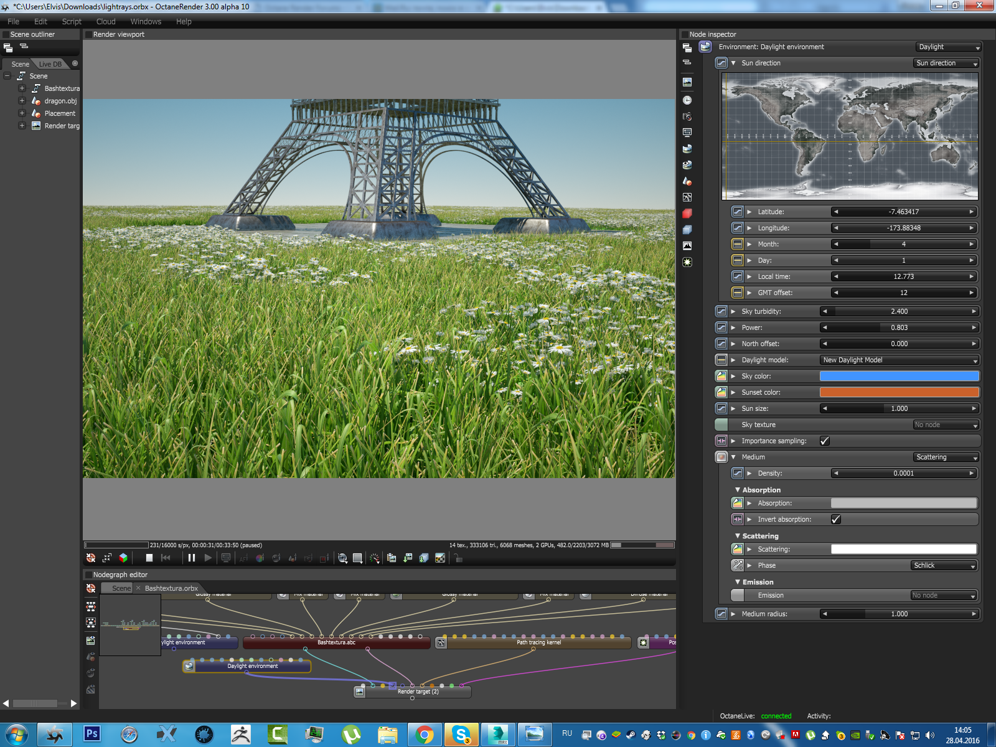This screenshot has width=996, height=747.
Task: Toggle the Render viewport panel checkbox
Action: (x=88, y=35)
